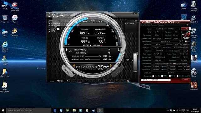Open File Explorer from taskbar
Viewport: 201px width, 113px height.
tap(74, 110)
